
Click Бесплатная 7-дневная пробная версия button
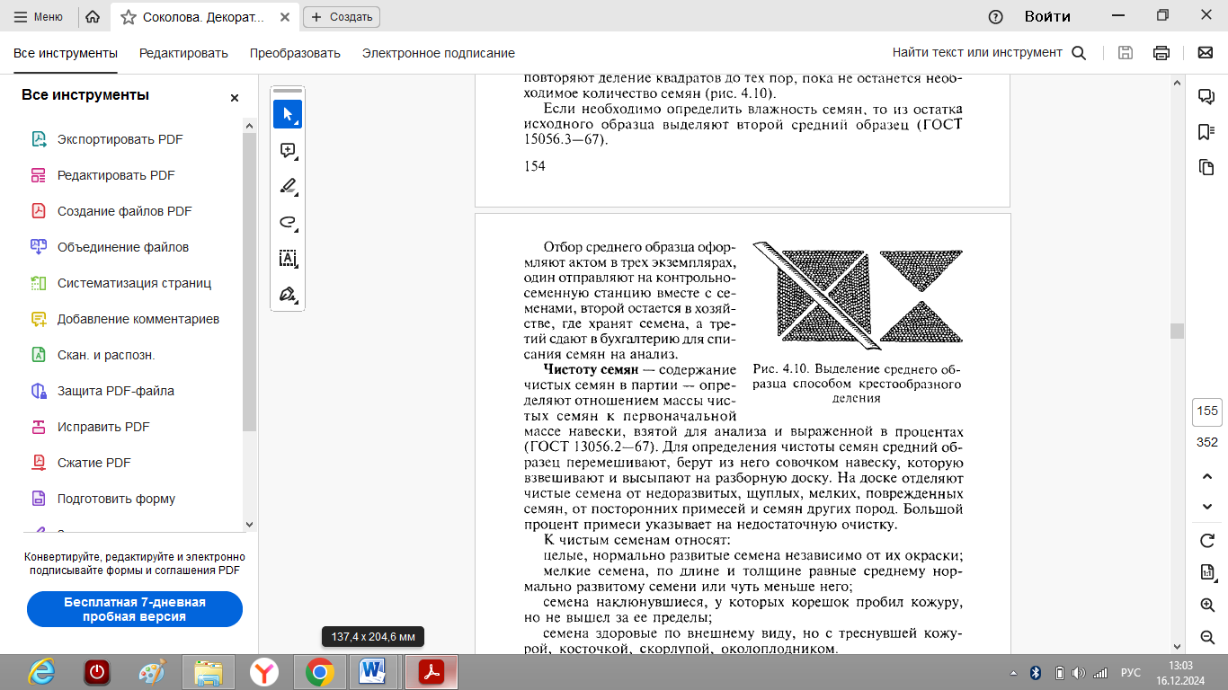[135, 609]
